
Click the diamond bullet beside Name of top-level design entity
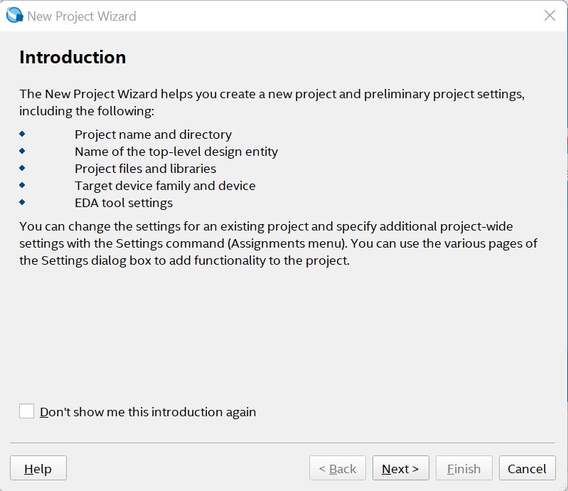point(22,151)
